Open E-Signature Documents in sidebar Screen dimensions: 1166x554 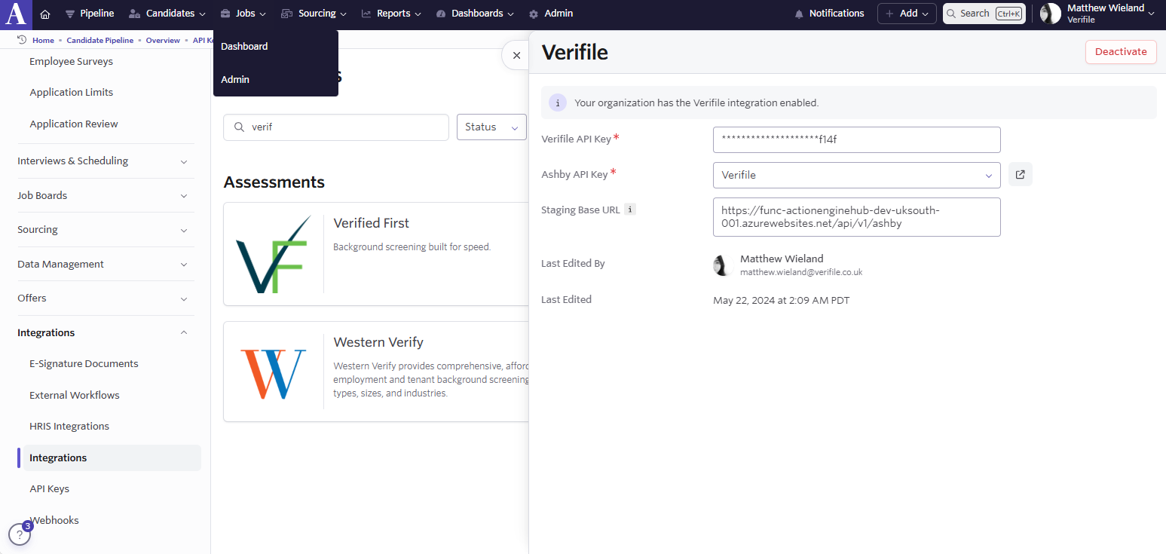(x=84, y=364)
